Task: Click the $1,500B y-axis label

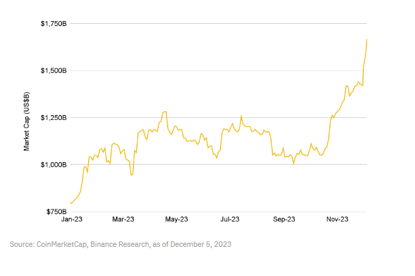Action: tap(52, 71)
